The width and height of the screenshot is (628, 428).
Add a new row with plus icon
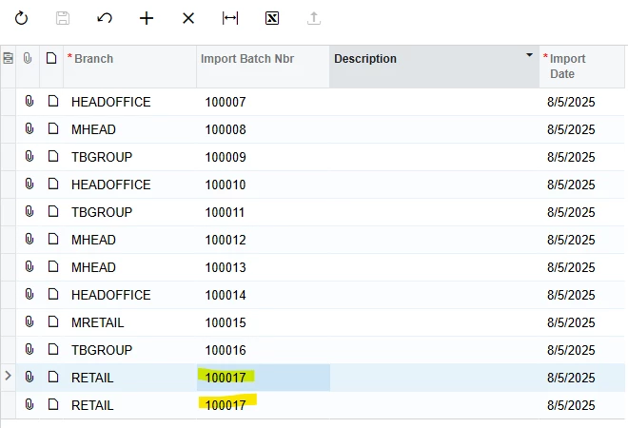pos(147,18)
